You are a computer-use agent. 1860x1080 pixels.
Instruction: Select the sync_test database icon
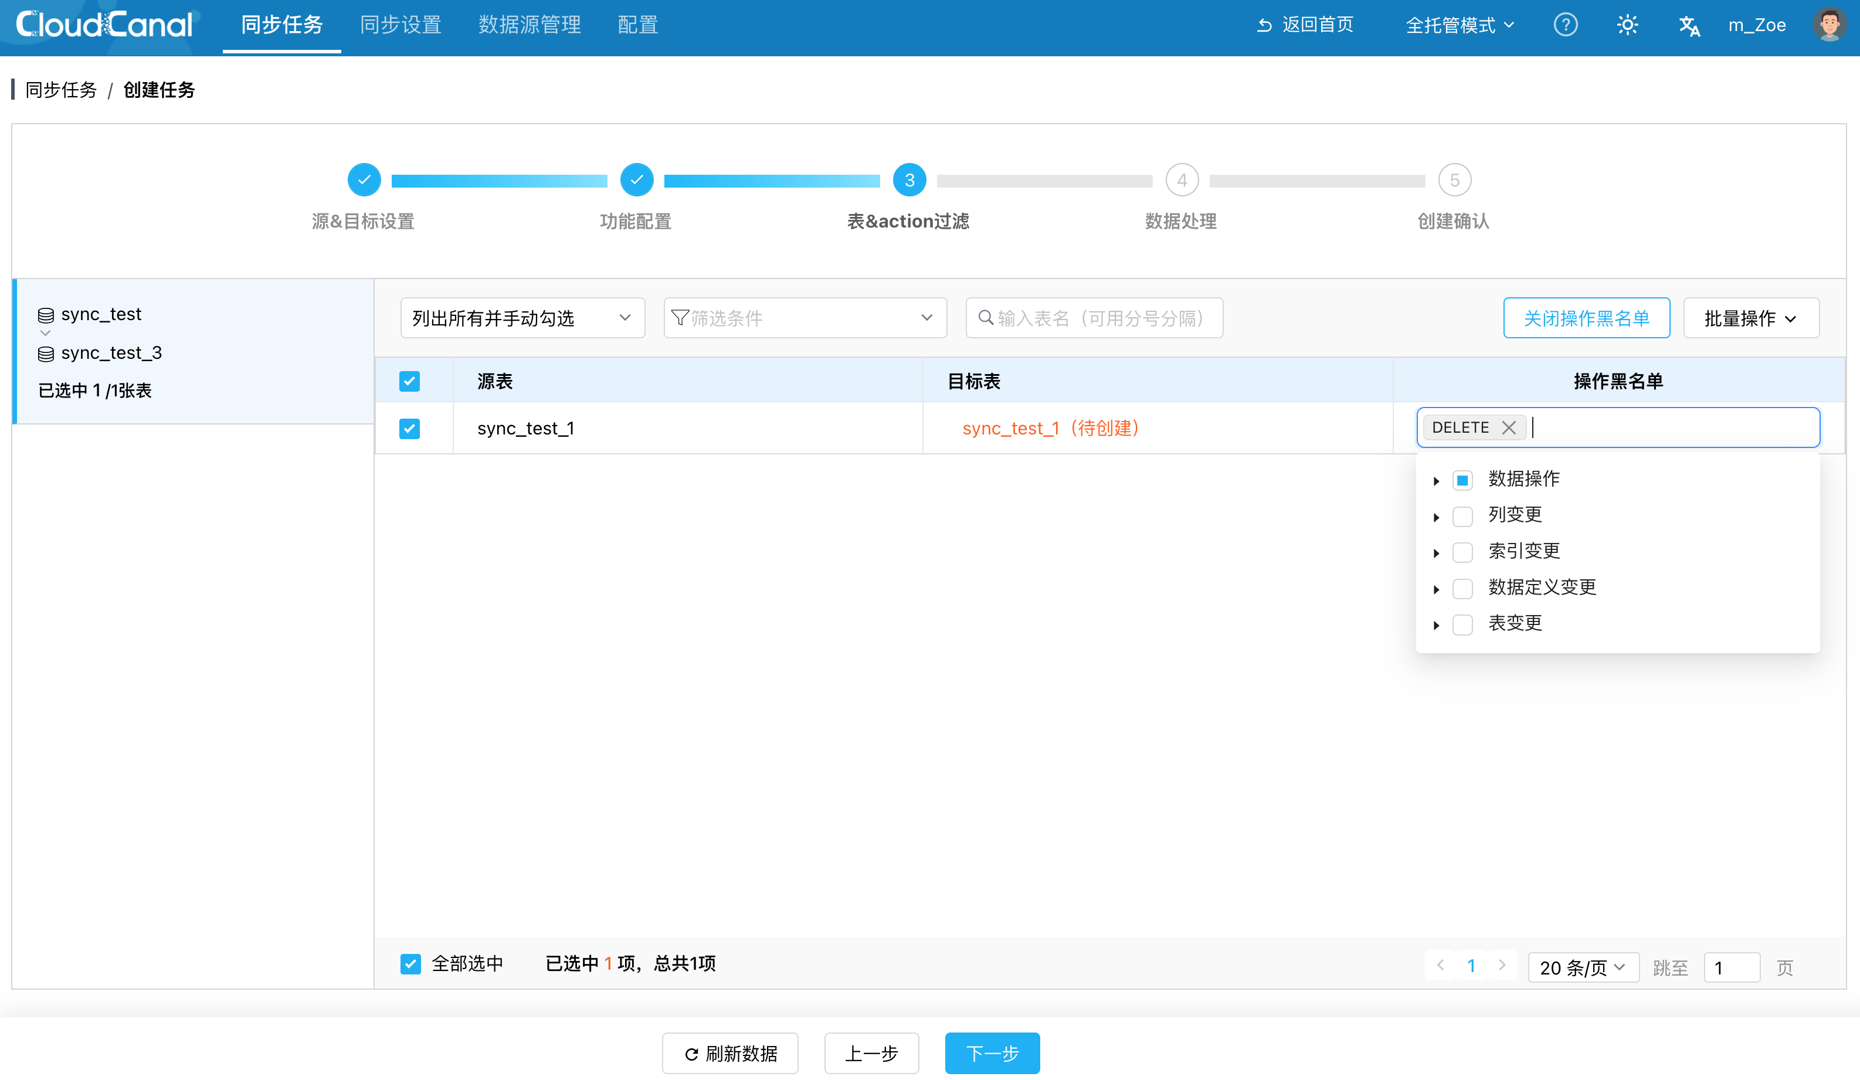[x=46, y=315]
